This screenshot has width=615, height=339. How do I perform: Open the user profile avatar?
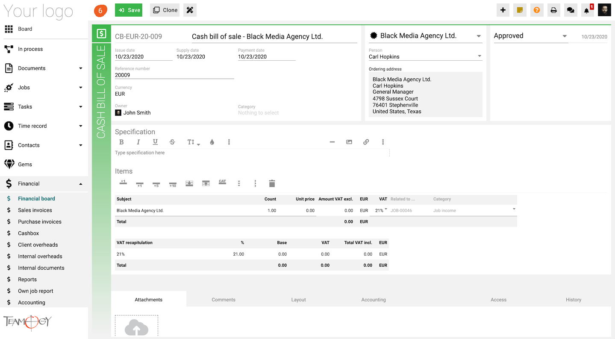coord(604,10)
